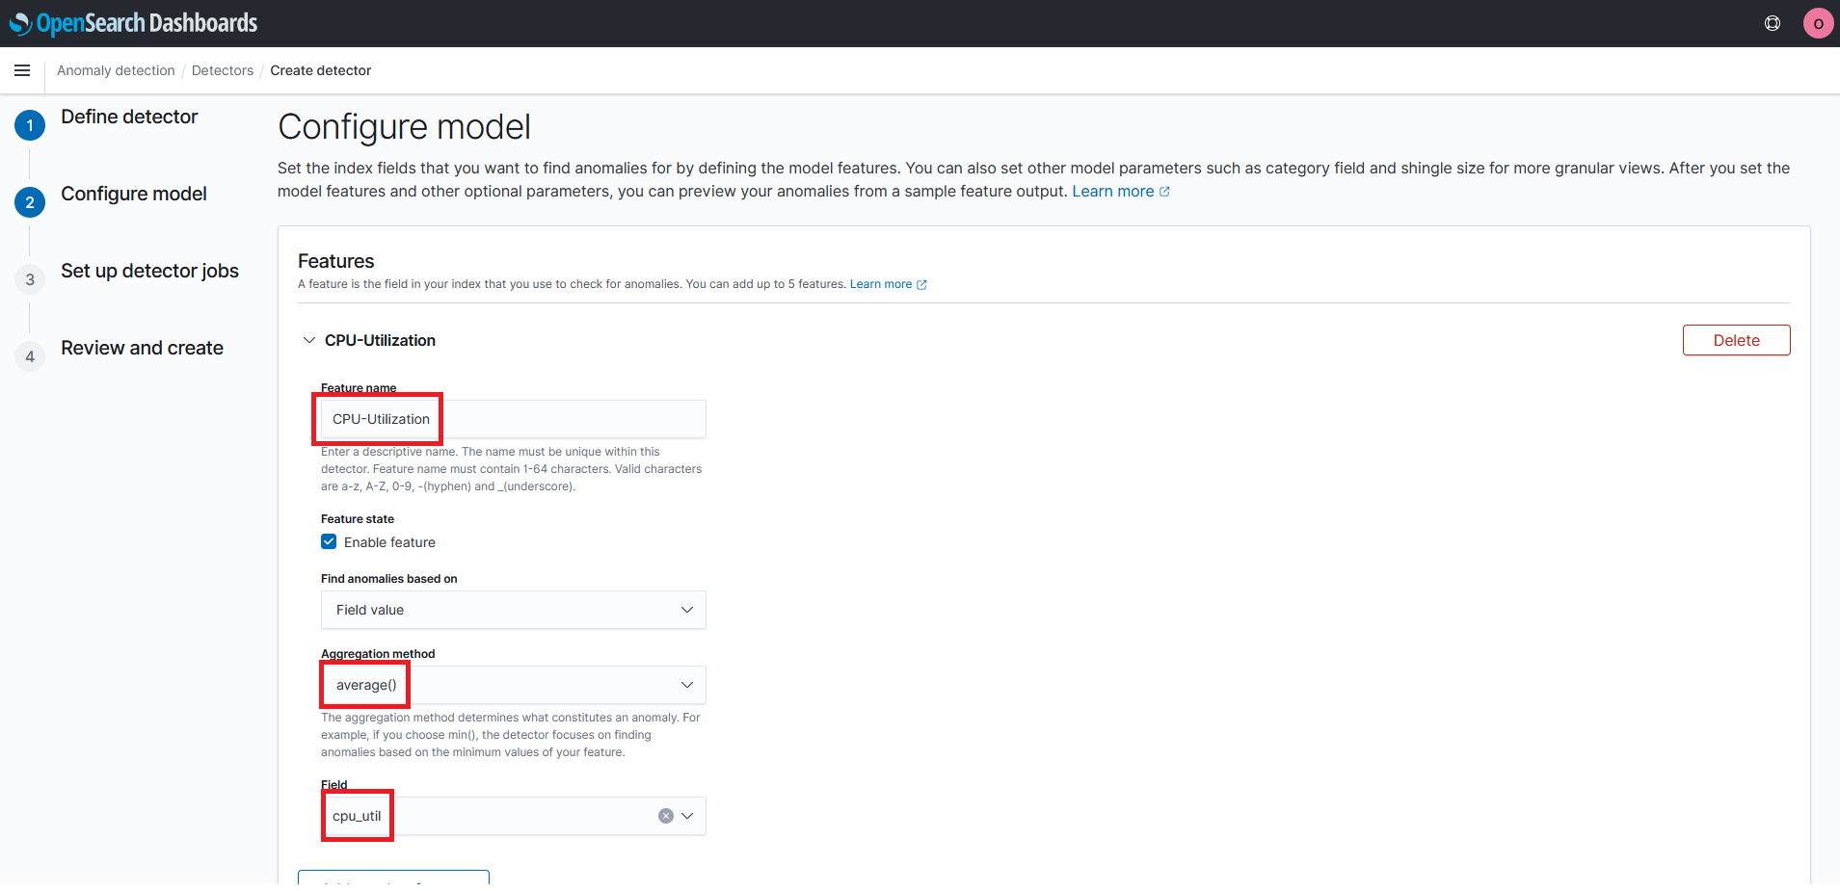This screenshot has height=891, width=1840.
Task: Open the Aggregation method dropdown
Action: (513, 685)
